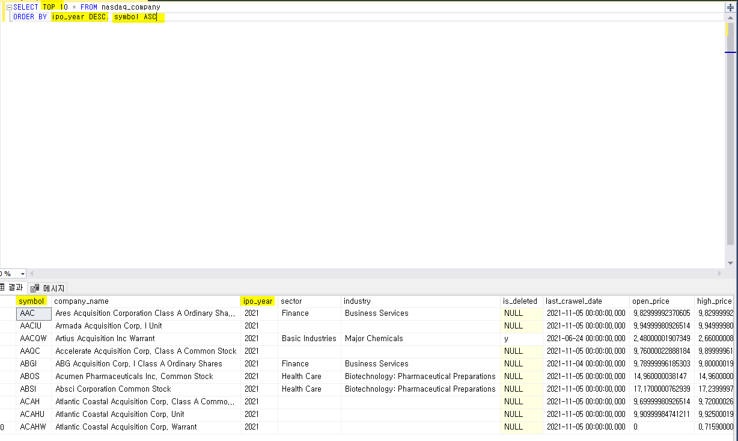Click the open price 14,960000038147 cell
Image resolution: width=738 pixels, height=441 pixels.
pyautogui.click(x=662, y=377)
